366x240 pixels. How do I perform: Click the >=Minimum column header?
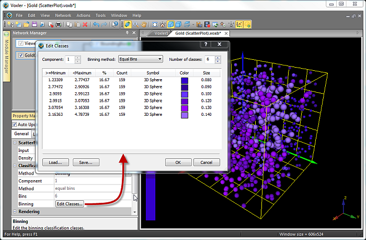point(55,73)
